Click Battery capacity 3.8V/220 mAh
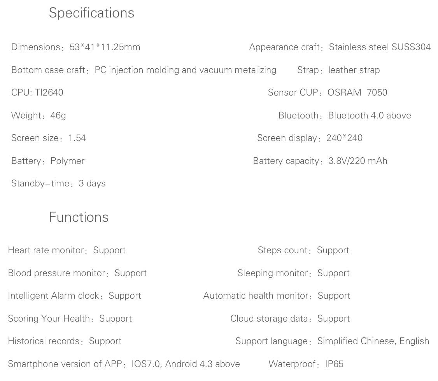 click(320, 161)
